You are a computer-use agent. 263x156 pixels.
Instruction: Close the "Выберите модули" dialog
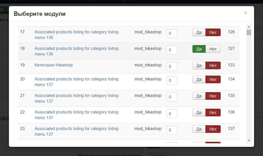245,13
